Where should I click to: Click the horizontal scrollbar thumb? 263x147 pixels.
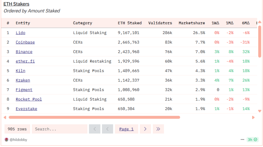click(x=94, y=117)
